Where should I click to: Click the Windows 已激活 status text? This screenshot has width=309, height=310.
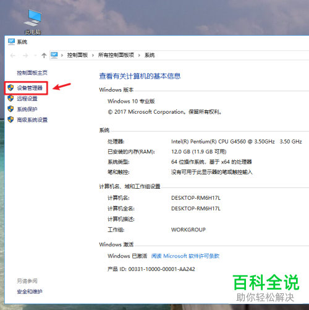click(x=127, y=256)
